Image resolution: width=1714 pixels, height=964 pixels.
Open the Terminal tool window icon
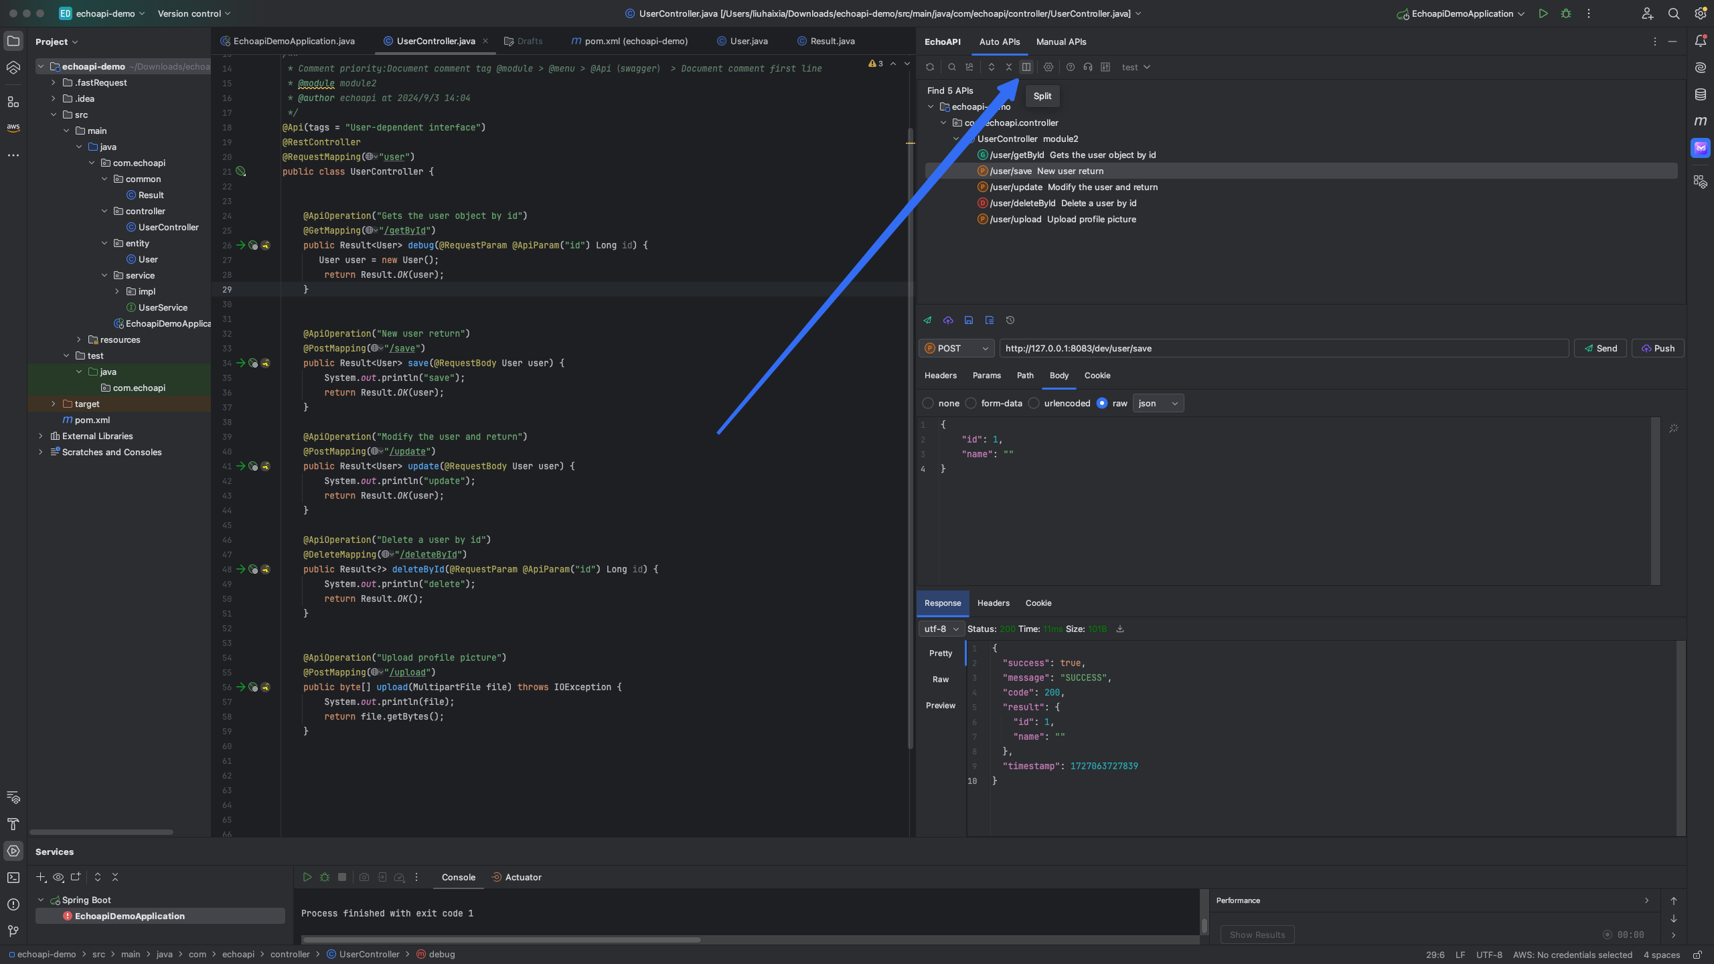(x=13, y=878)
